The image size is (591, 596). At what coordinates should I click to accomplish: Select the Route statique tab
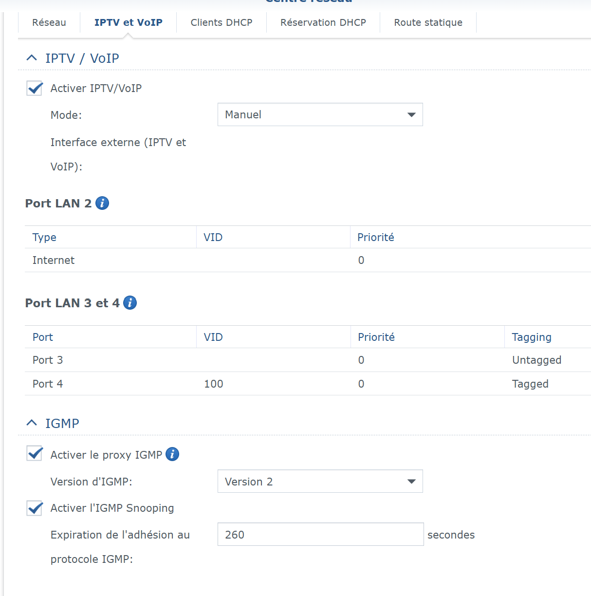(x=428, y=22)
